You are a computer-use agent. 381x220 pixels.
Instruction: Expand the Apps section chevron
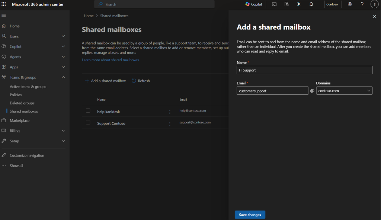(x=63, y=67)
